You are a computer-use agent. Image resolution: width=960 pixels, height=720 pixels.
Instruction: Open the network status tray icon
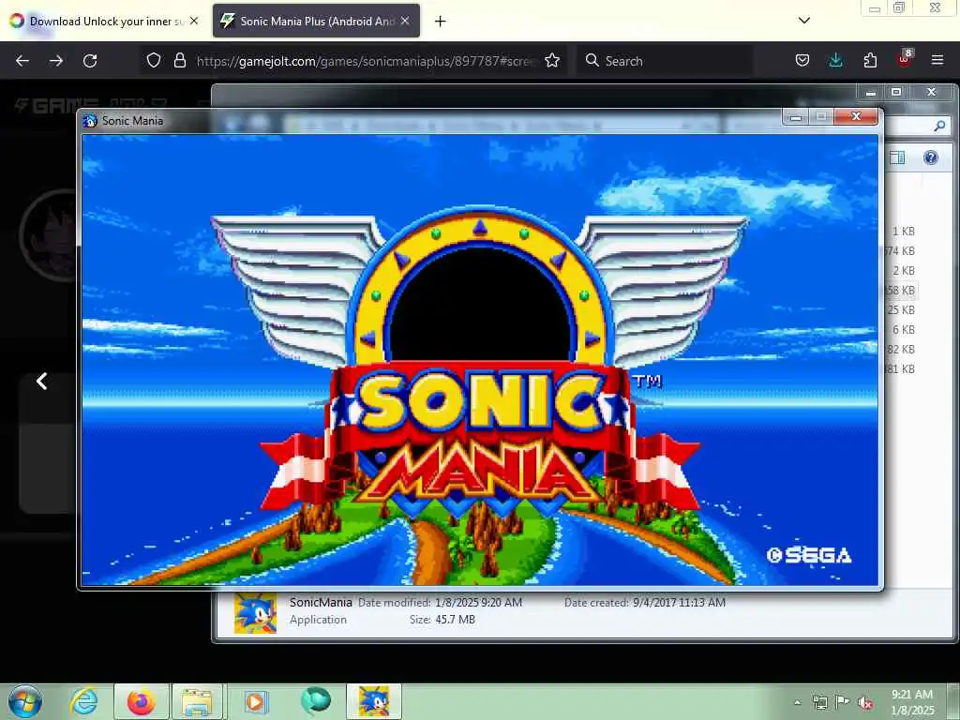click(819, 702)
